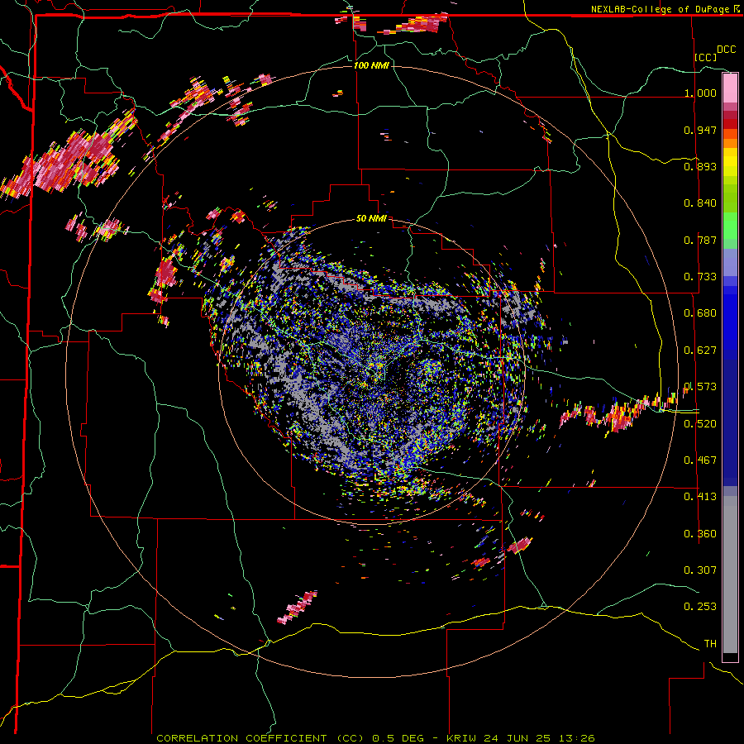Click the 0.893 legend value
Viewport: 744px width, 744px height.
[700, 166]
